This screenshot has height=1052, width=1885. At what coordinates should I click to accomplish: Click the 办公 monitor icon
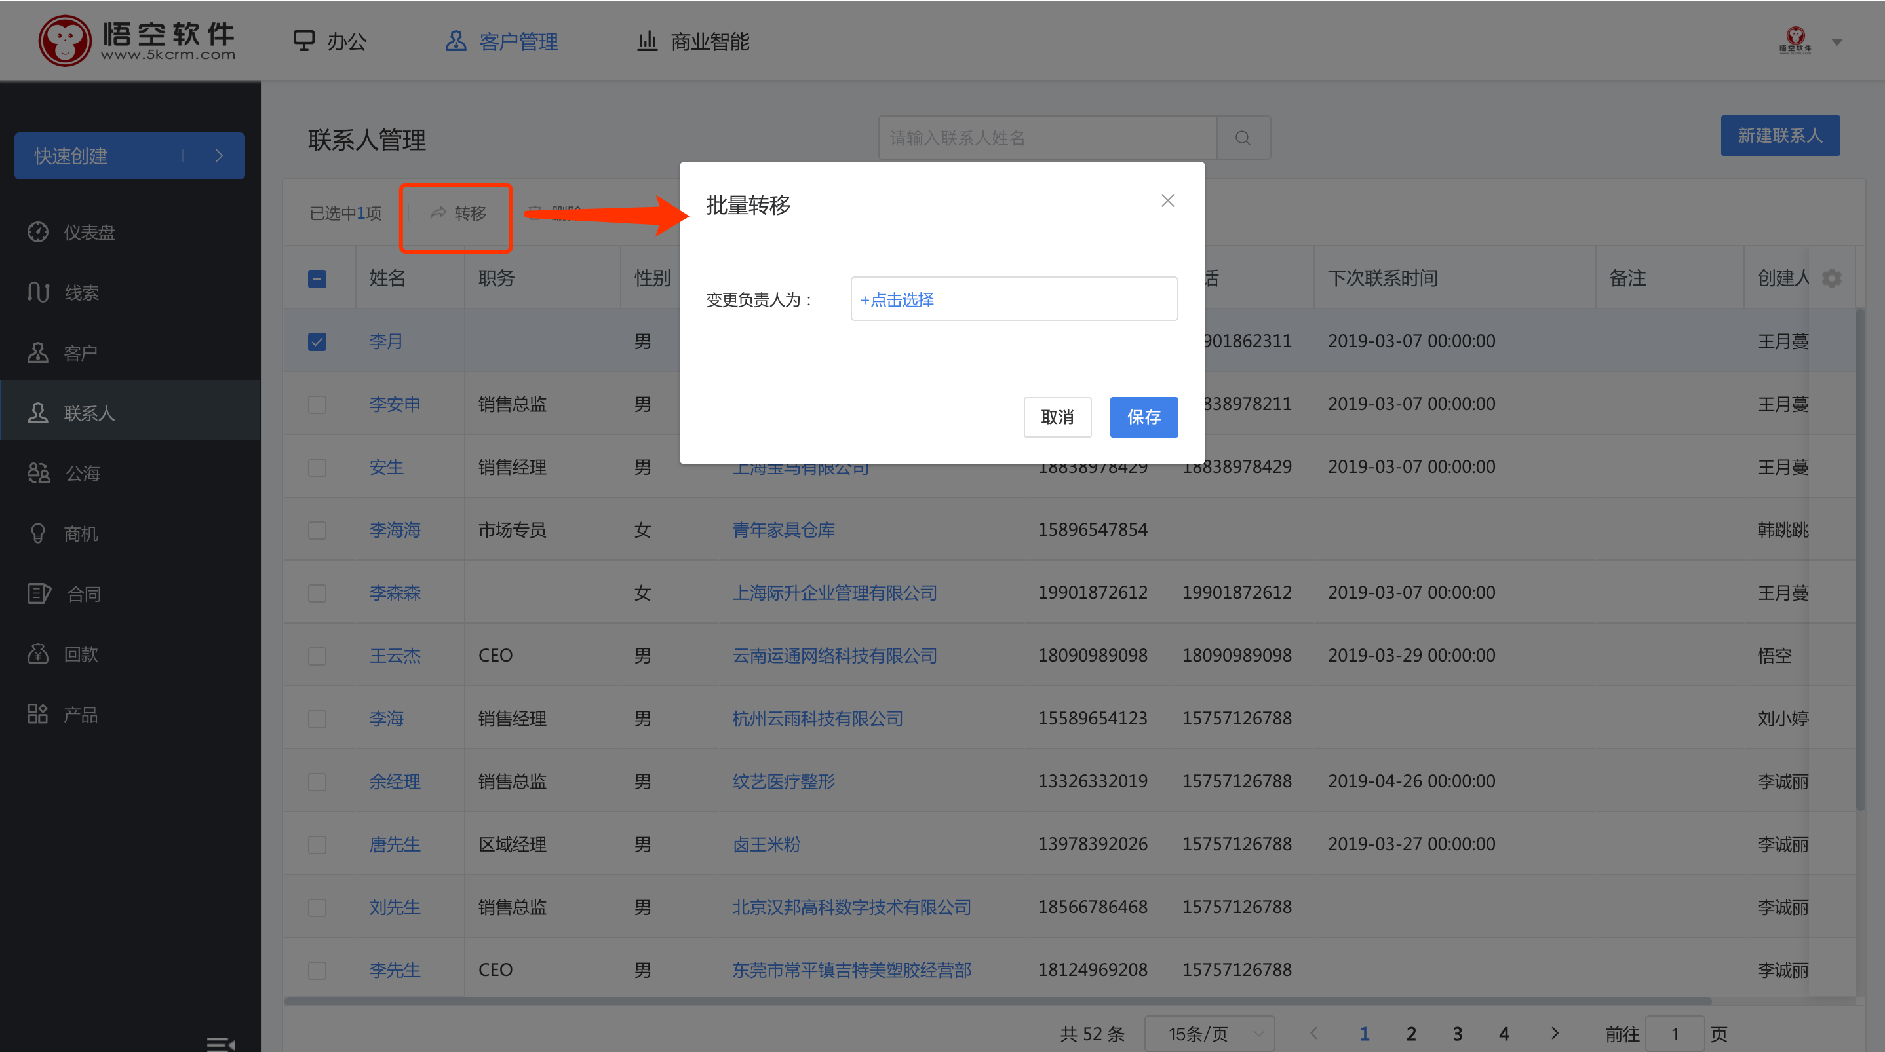click(303, 41)
